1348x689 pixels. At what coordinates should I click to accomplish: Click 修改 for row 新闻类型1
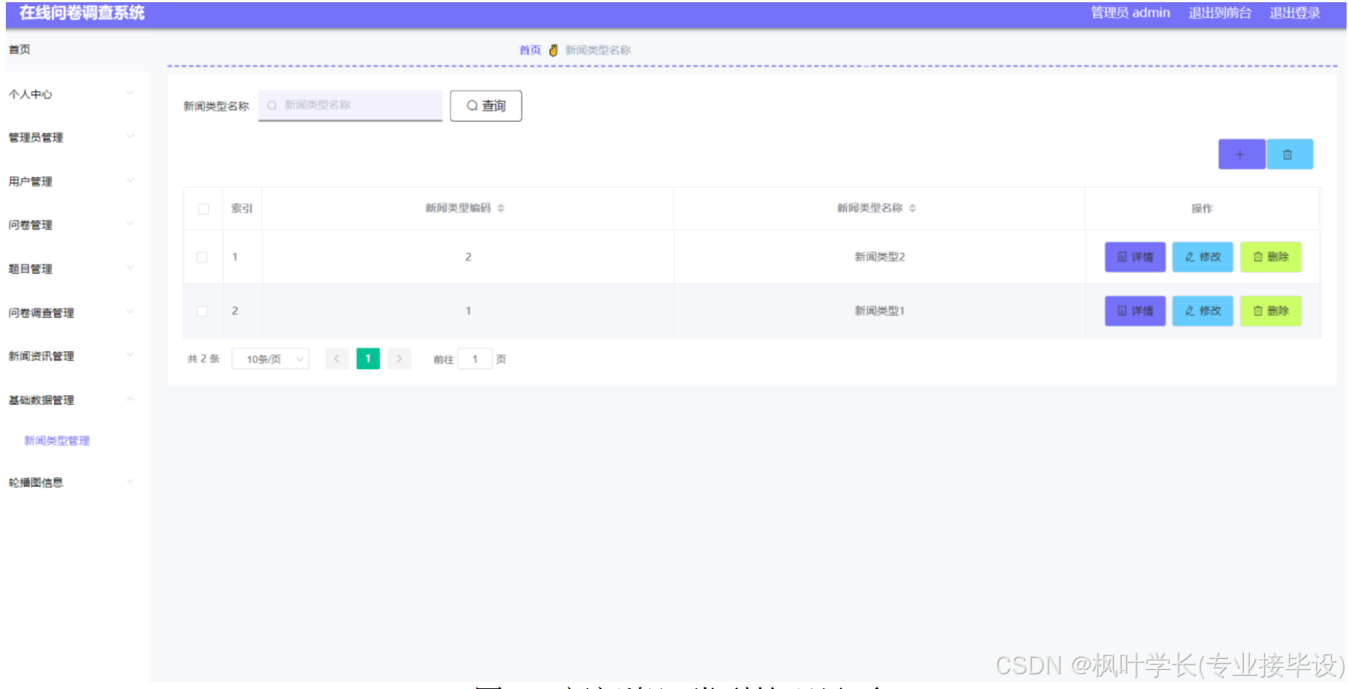coord(1203,311)
